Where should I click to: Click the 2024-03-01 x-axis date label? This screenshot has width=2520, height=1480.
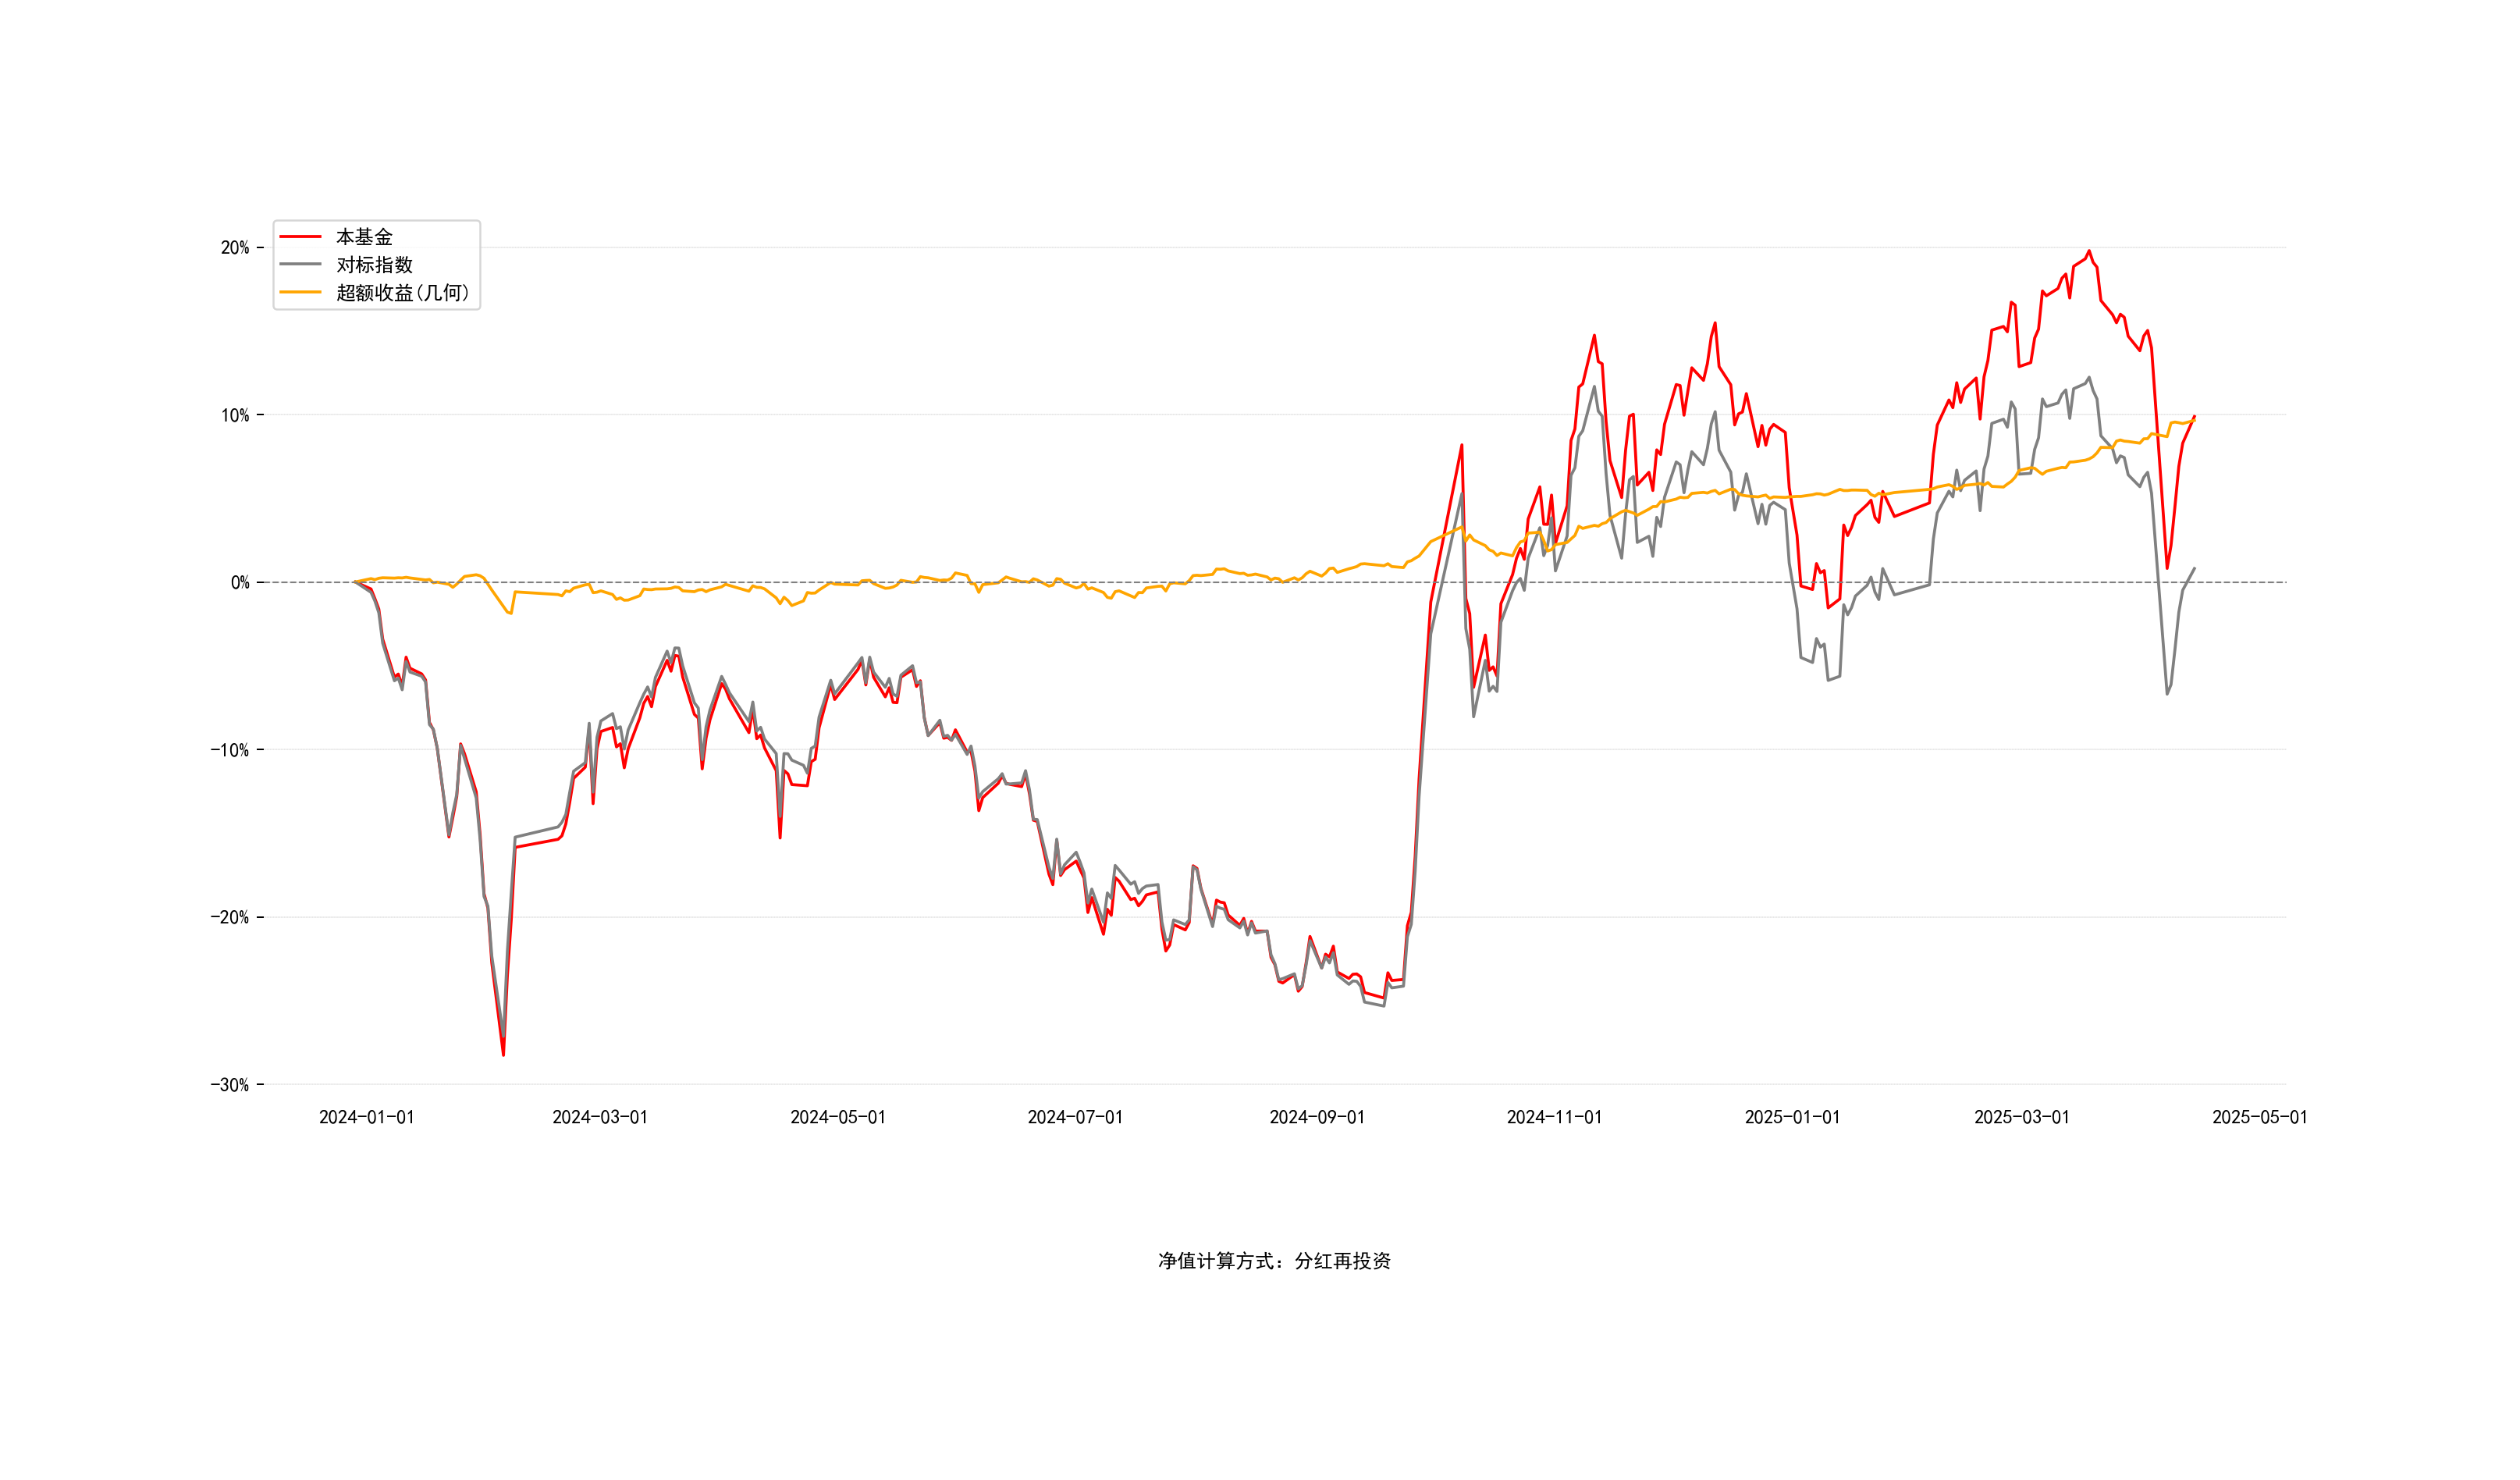coord(600,1118)
